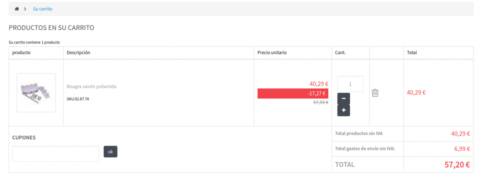484x179 pixels.
Task: Open the hinge product thumbnail image
Action: [x=36, y=93]
